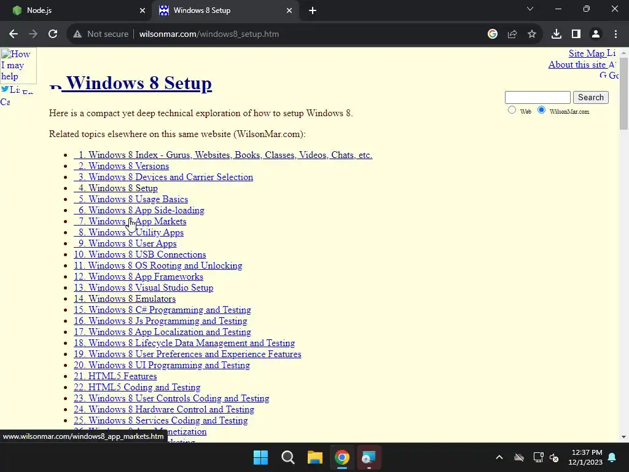Open 20. UI Programming and Testing
The width and height of the screenshot is (629, 472).
click(162, 365)
